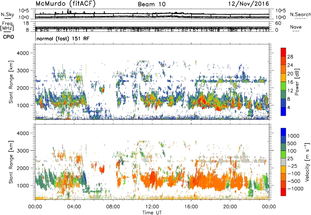Click the right '10^0' noise axis tick
The height and width of the screenshot is (215, 311).
coord(280,17)
